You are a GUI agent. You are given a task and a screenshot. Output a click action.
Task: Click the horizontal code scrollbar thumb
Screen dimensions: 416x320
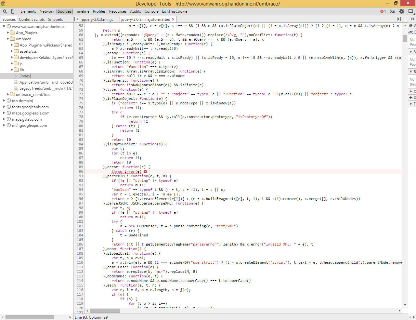105,311
